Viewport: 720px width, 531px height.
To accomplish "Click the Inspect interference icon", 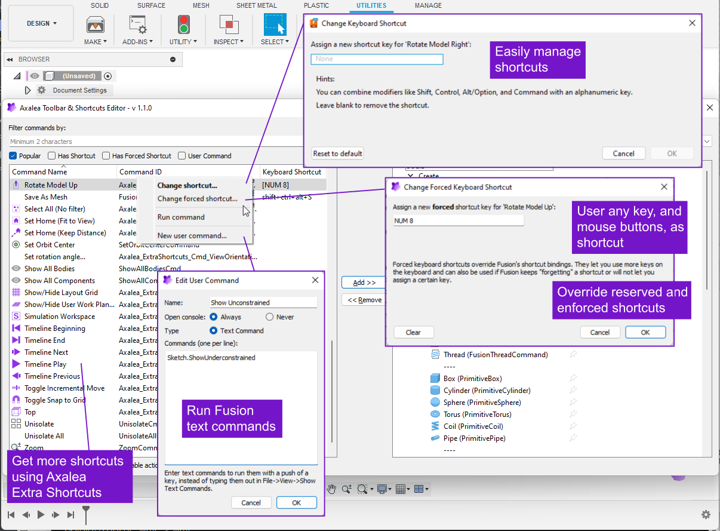I will (229, 24).
